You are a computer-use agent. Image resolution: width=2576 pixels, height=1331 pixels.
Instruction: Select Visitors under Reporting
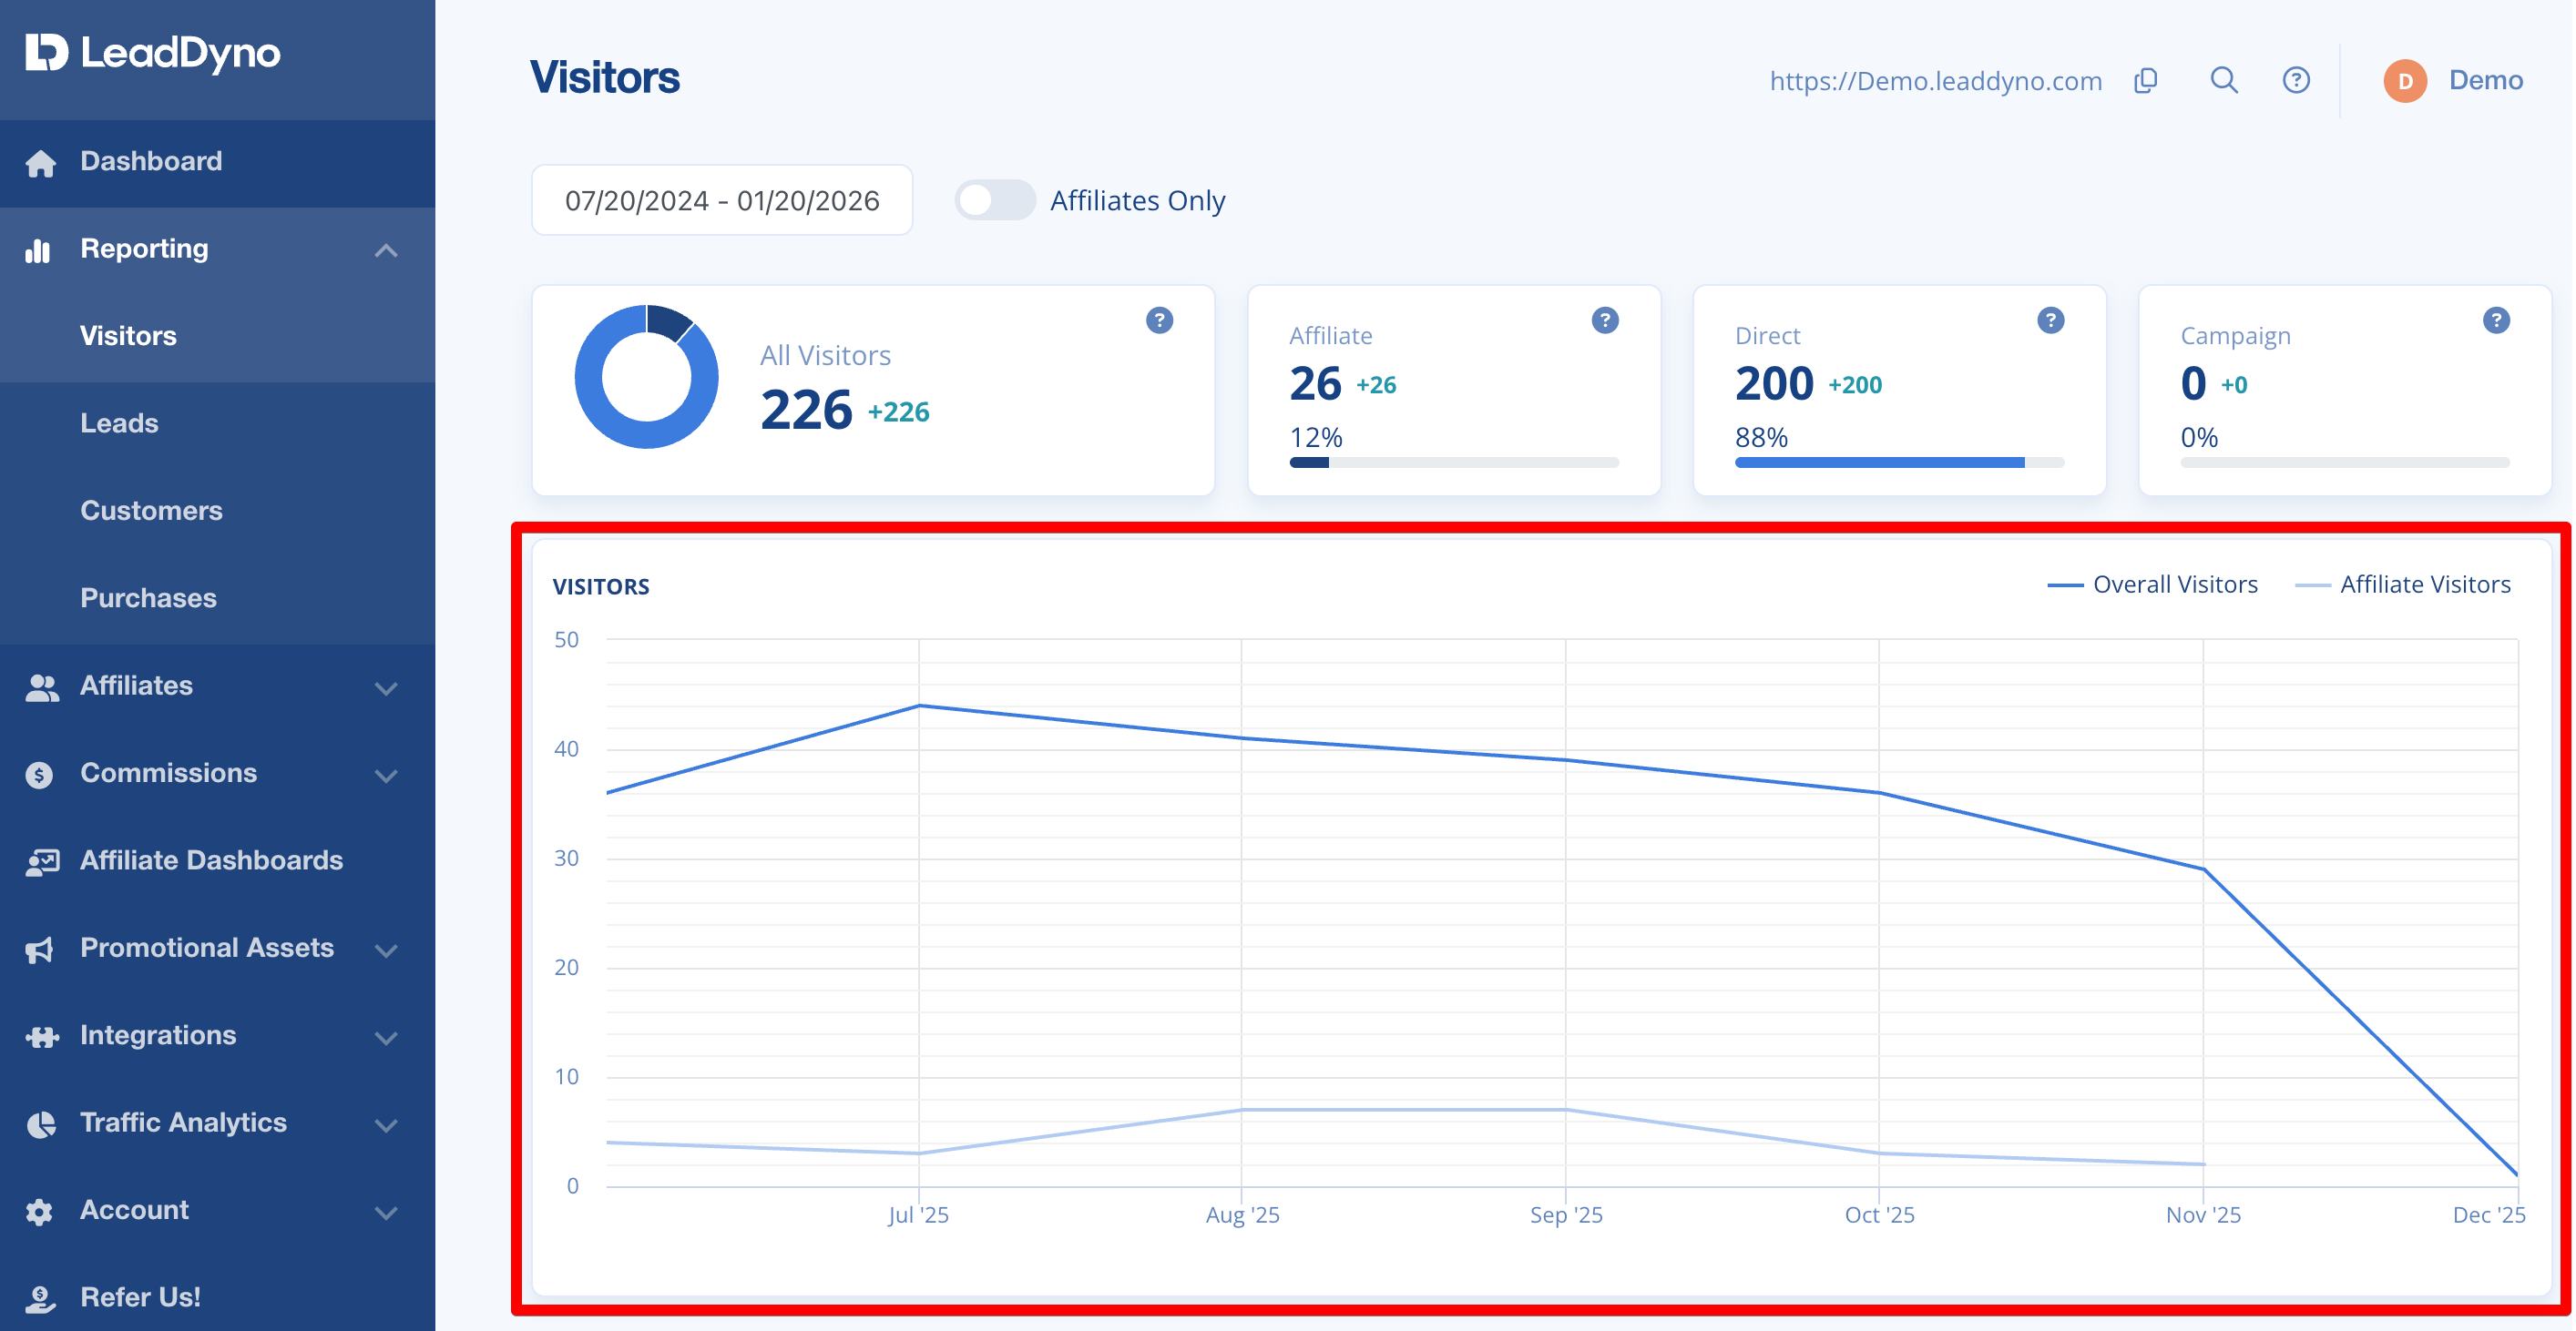[x=218, y=337]
